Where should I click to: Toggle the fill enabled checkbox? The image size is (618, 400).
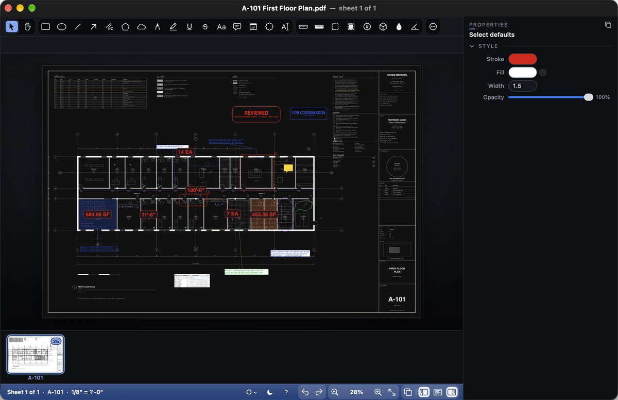coord(543,73)
